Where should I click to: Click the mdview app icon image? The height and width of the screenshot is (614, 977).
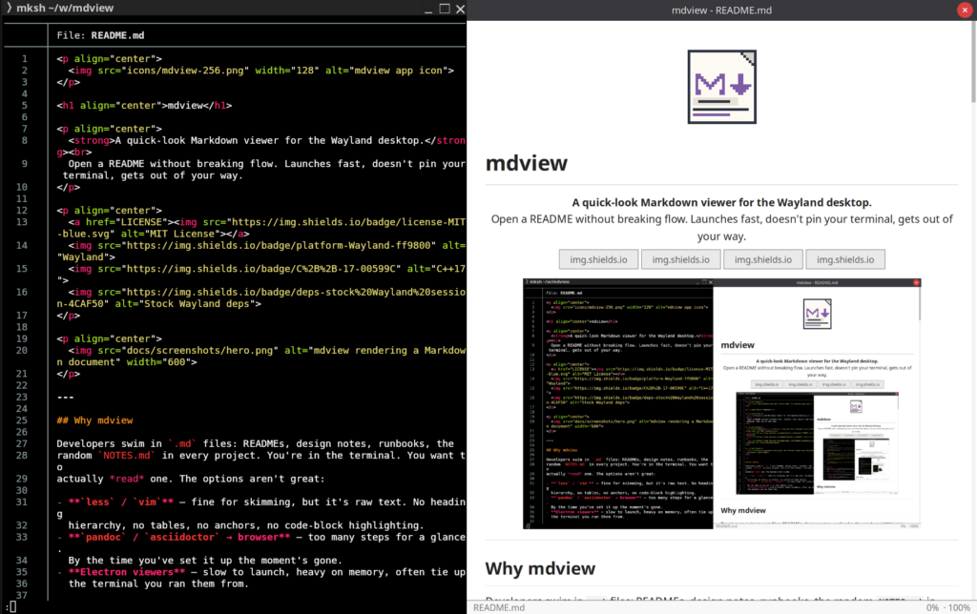(721, 87)
